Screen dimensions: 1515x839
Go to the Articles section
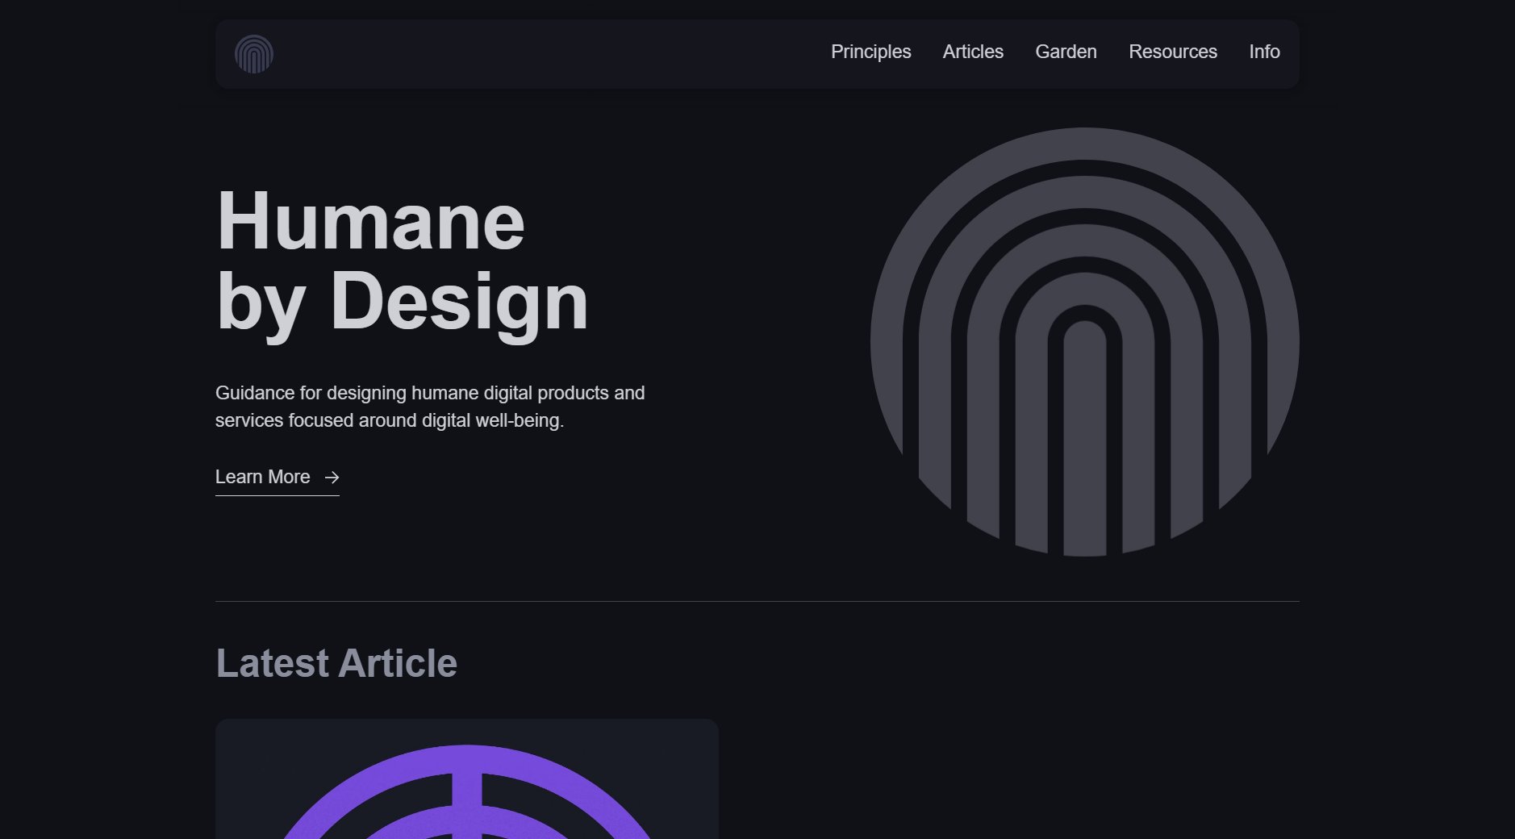tap(973, 52)
